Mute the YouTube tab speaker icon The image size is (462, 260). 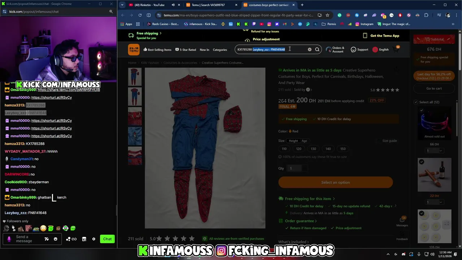point(173,5)
